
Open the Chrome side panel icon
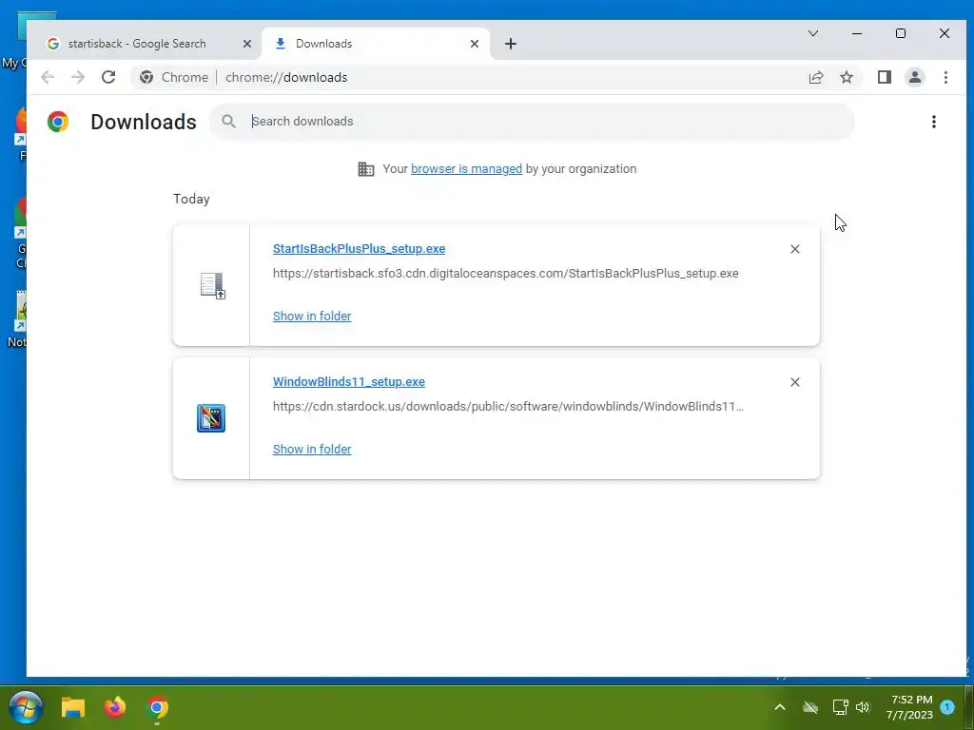pyautogui.click(x=884, y=77)
